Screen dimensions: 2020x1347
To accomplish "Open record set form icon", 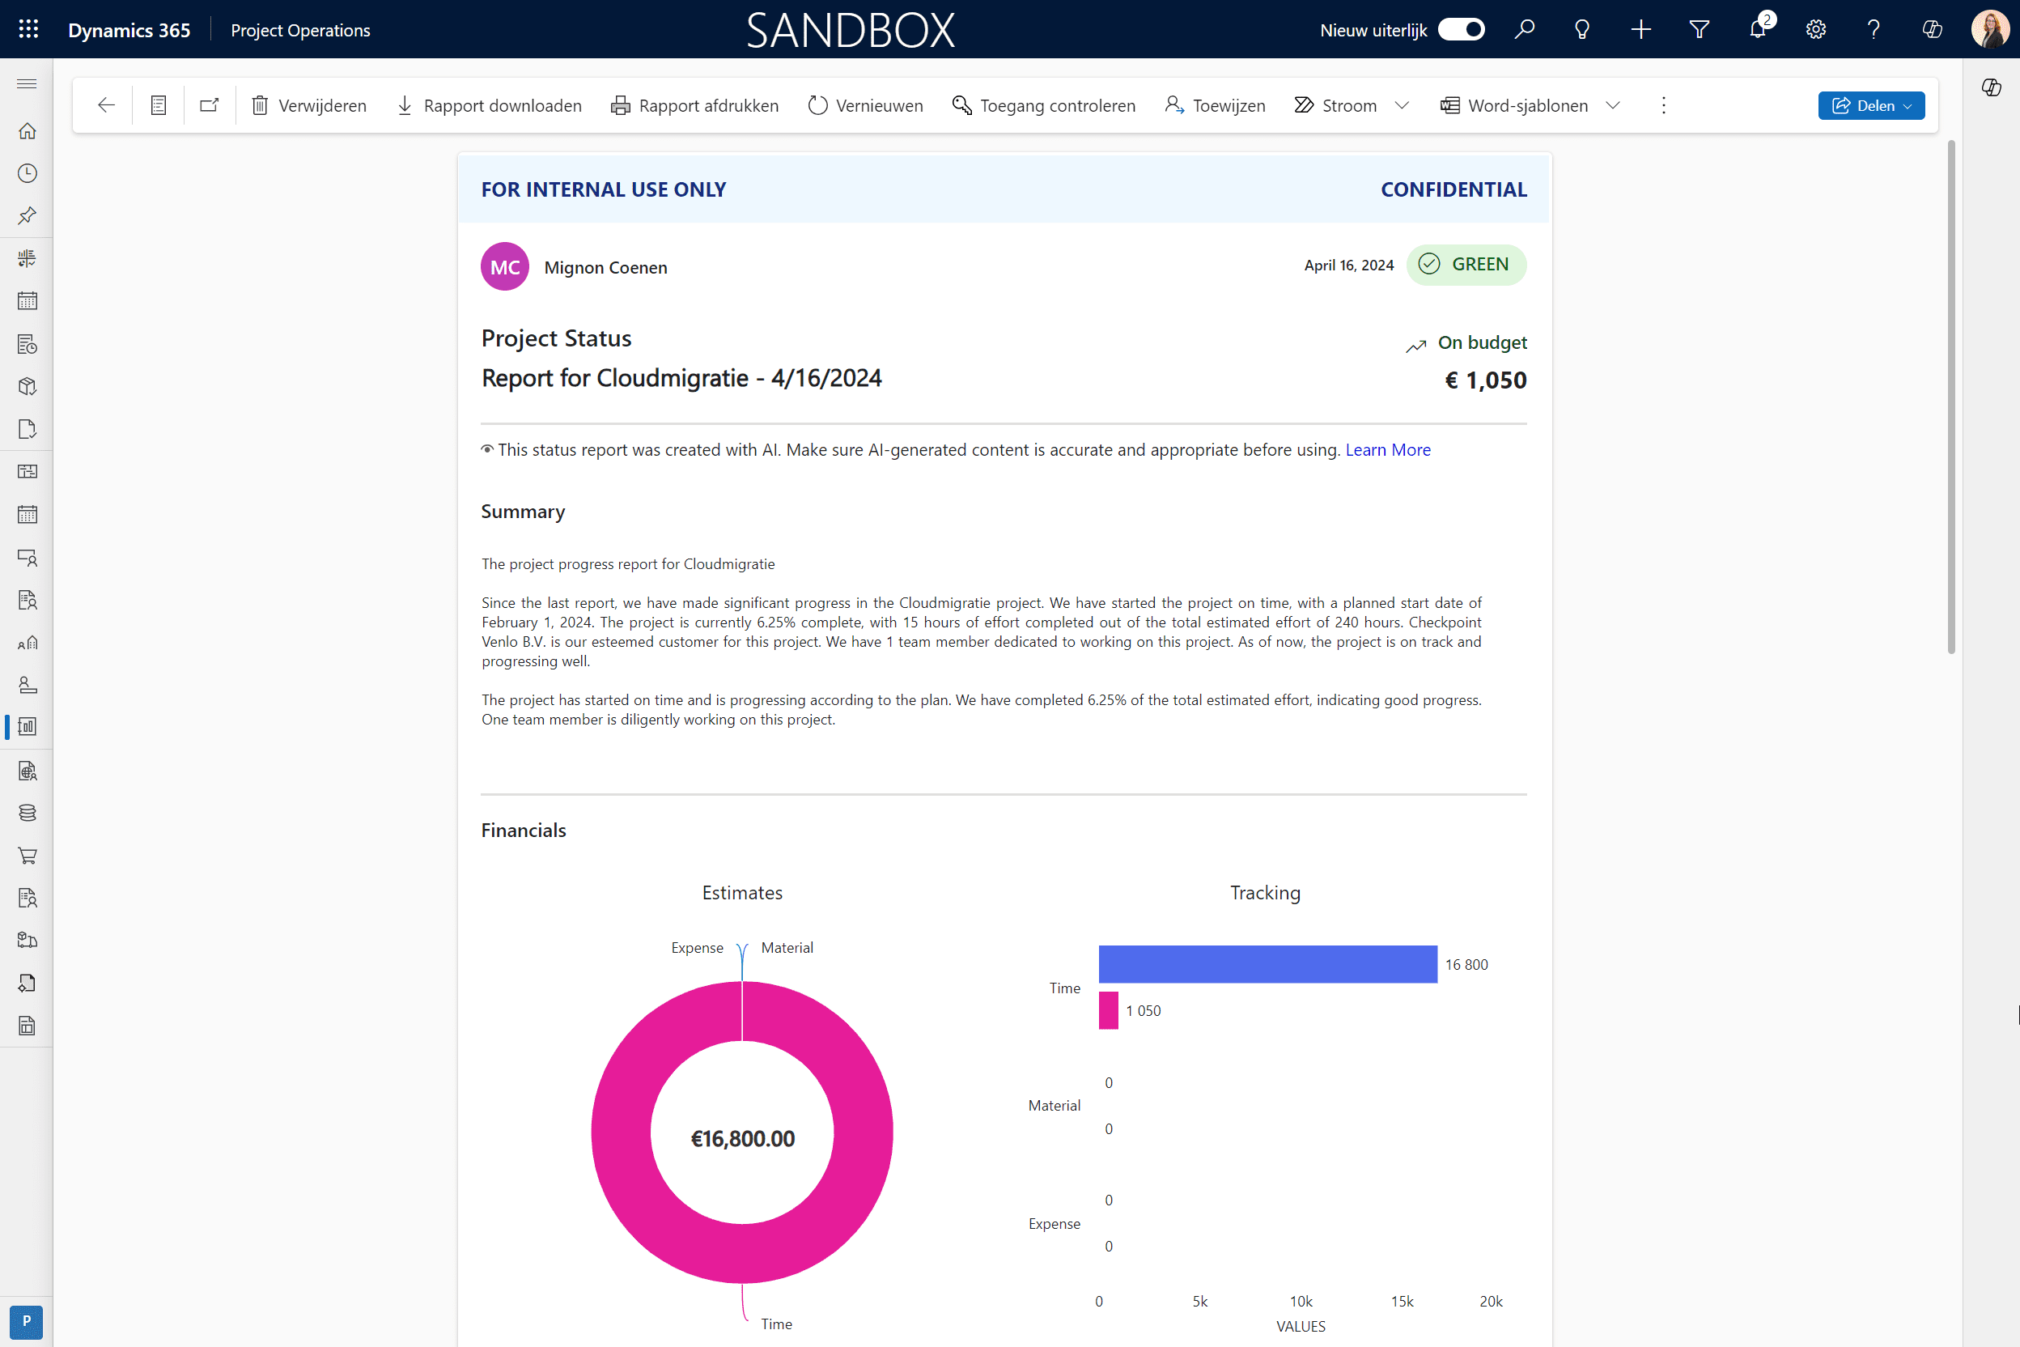I will (158, 104).
